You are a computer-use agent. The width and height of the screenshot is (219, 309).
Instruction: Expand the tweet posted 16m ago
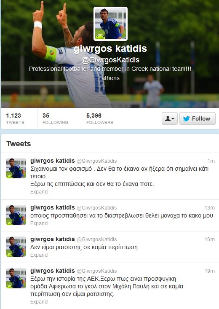[x=39, y=255]
